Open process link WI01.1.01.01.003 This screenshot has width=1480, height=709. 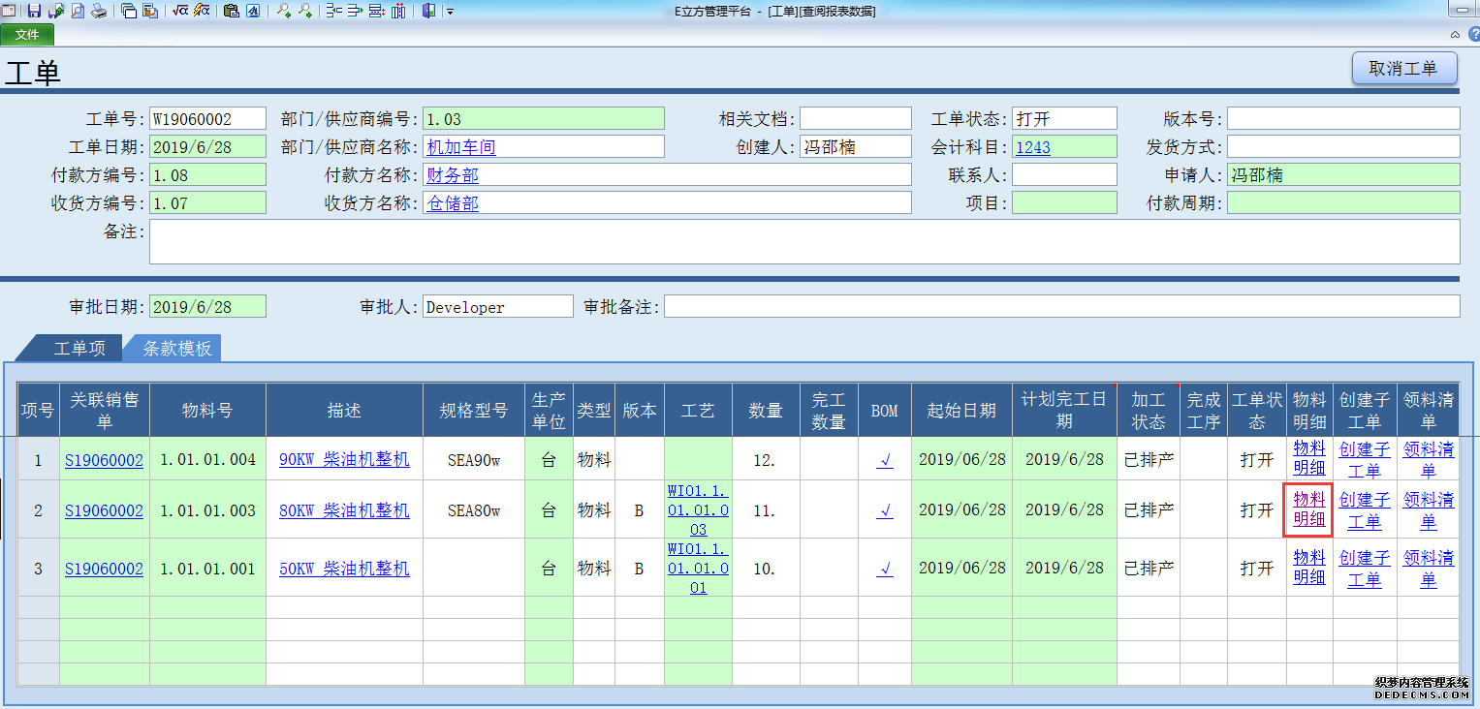(x=698, y=509)
